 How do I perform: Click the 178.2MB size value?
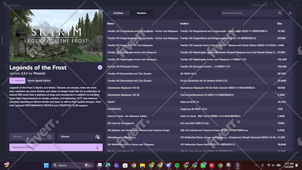tap(282, 59)
